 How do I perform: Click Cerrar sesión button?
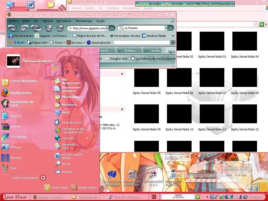56,187
